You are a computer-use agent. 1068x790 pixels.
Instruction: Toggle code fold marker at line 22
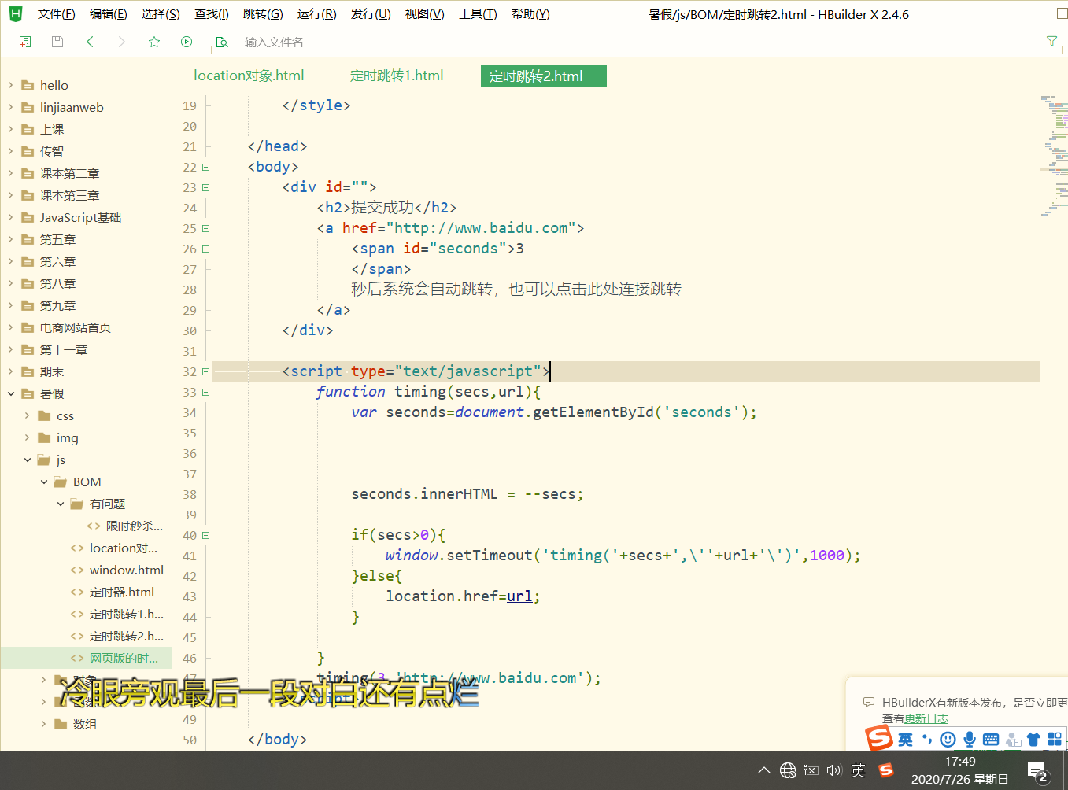point(206,167)
